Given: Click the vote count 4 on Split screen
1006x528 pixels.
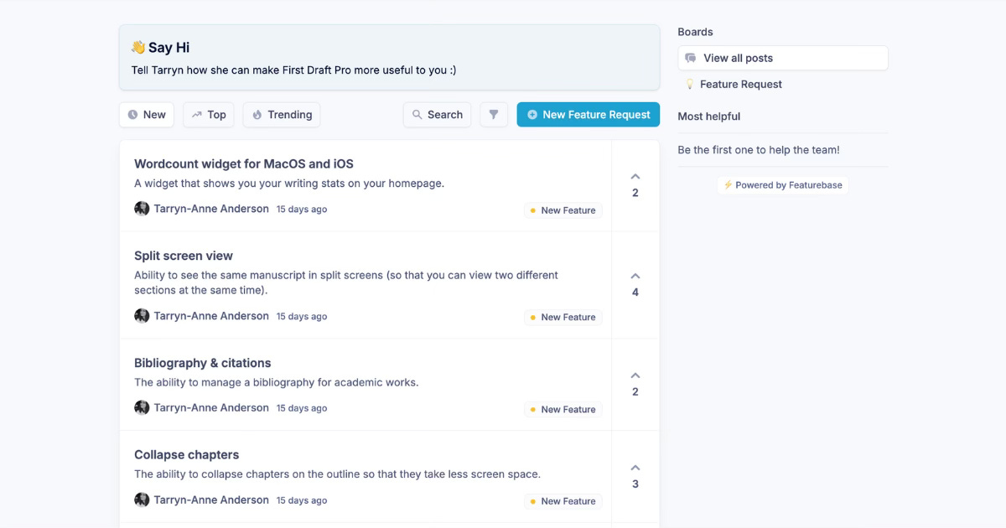Looking at the screenshot, I should [x=635, y=292].
